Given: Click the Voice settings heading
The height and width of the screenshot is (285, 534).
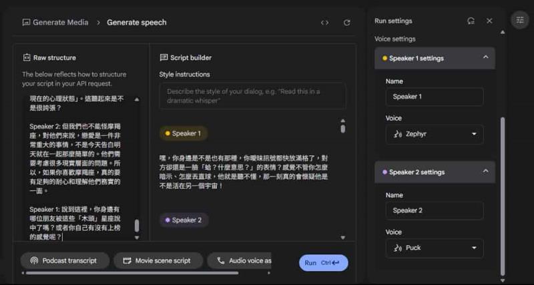Looking at the screenshot, I should (x=395, y=39).
